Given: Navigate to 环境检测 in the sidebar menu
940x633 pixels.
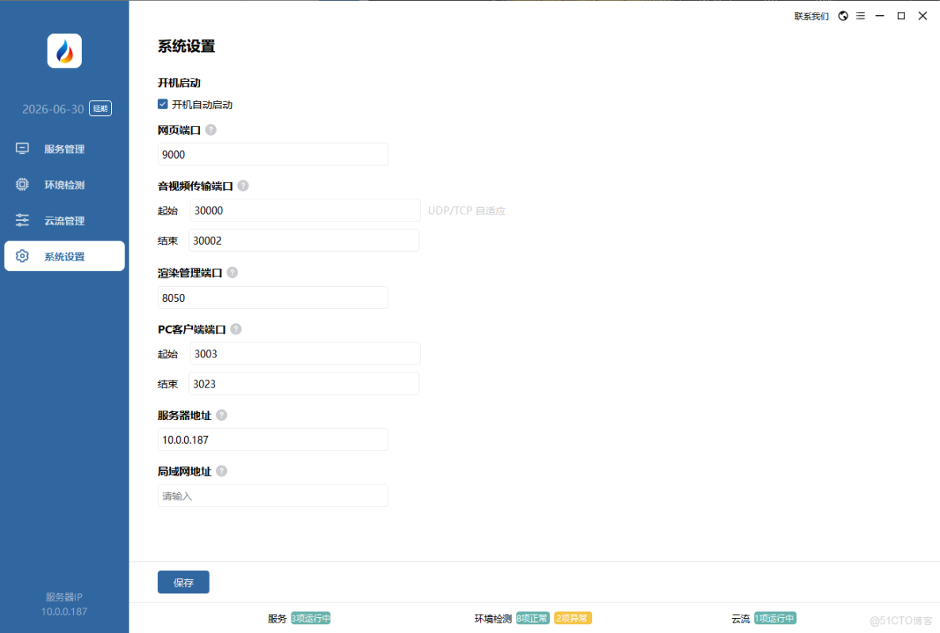Looking at the screenshot, I should (x=64, y=184).
